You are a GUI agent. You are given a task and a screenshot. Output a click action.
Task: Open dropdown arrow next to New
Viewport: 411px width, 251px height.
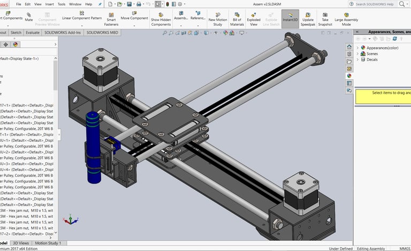click(x=115, y=4)
